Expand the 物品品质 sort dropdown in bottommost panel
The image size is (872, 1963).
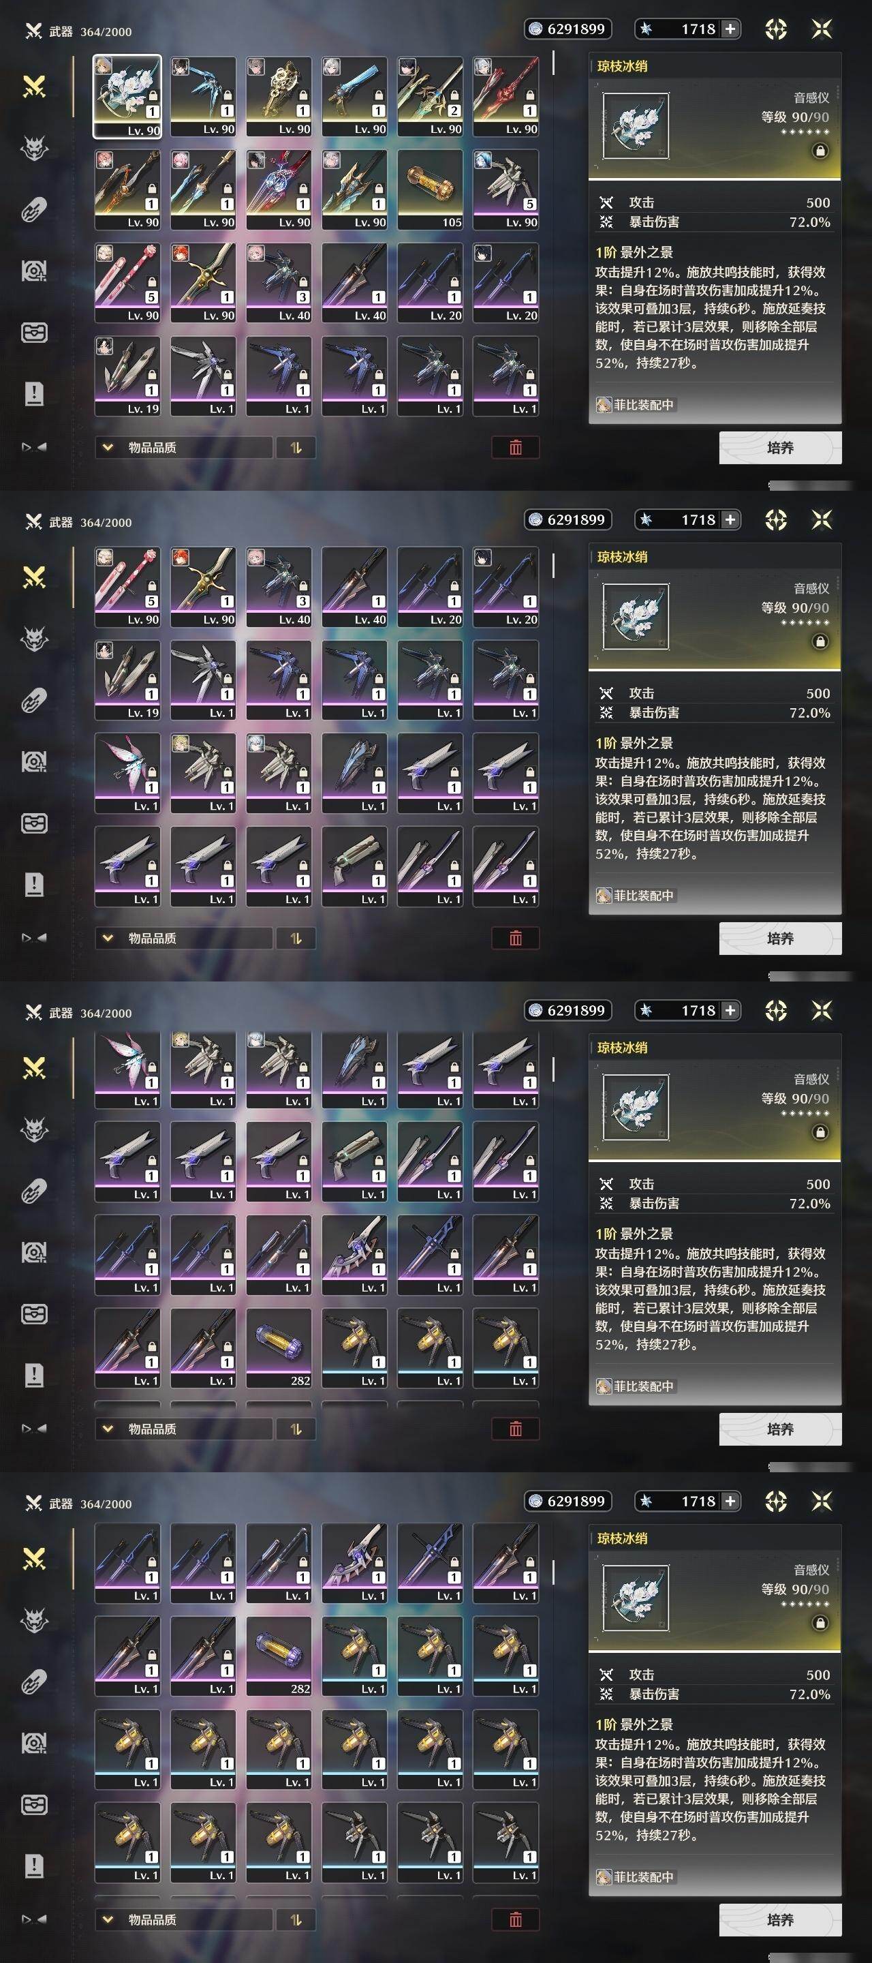pos(183,1919)
